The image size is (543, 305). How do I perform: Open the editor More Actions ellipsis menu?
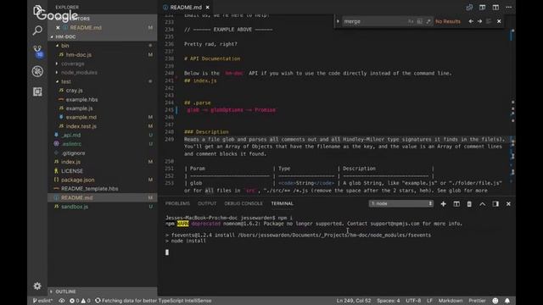(508, 8)
